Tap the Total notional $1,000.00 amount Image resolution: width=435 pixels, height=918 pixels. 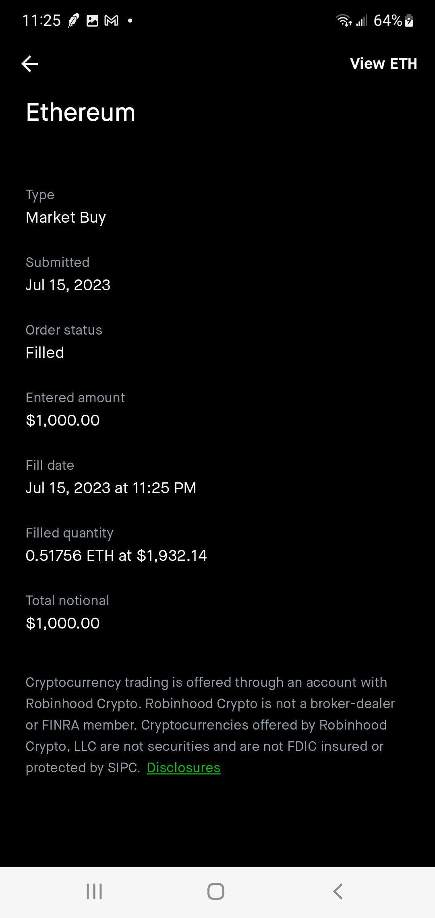(x=62, y=623)
